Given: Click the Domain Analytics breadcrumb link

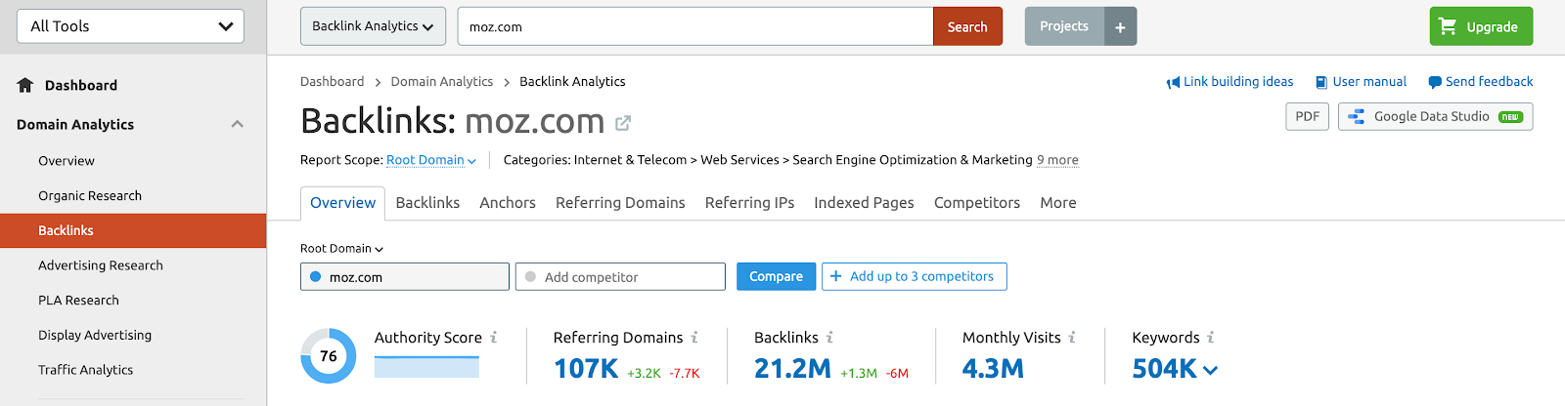Looking at the screenshot, I should coord(442,82).
